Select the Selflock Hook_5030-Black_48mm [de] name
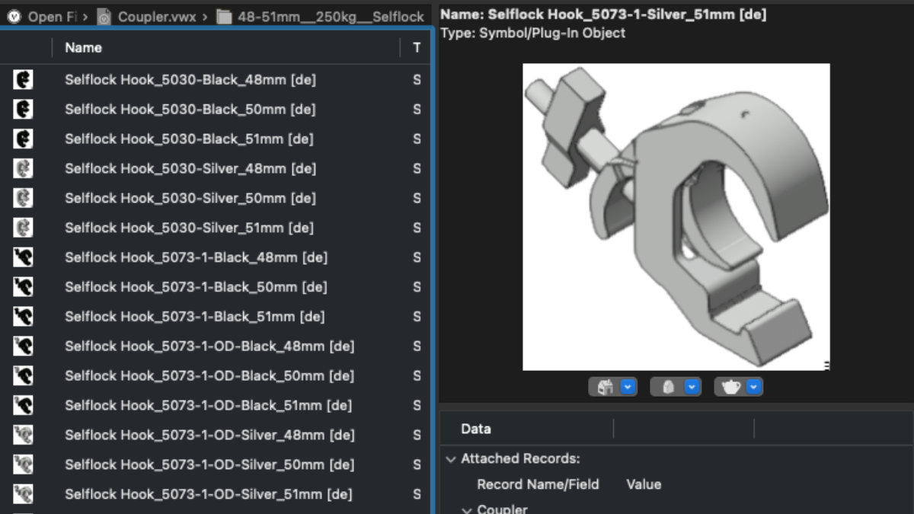914x514 pixels. point(190,79)
